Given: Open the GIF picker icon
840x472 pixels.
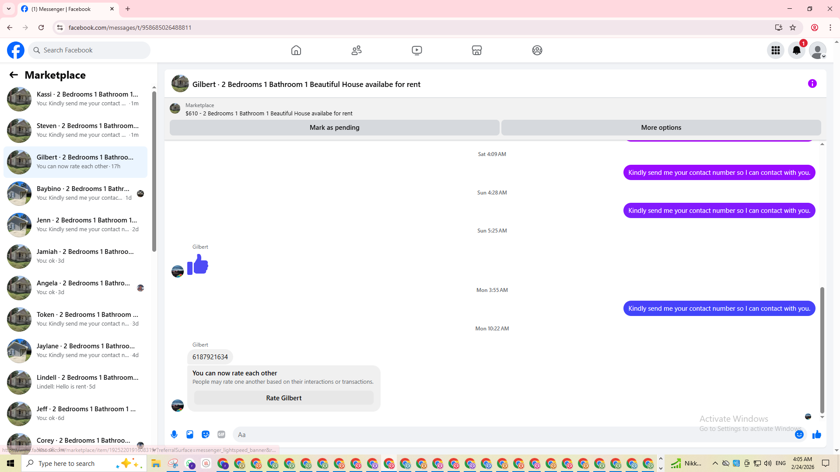Looking at the screenshot, I should [x=221, y=434].
